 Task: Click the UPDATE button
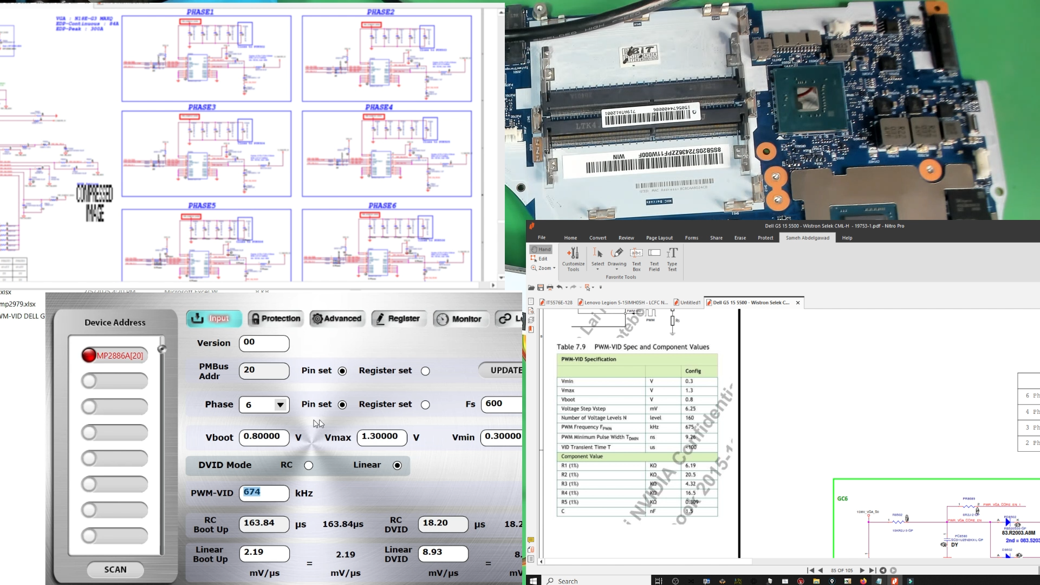coord(502,370)
